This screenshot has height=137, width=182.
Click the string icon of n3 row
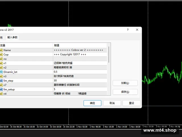click(x=1, y=76)
